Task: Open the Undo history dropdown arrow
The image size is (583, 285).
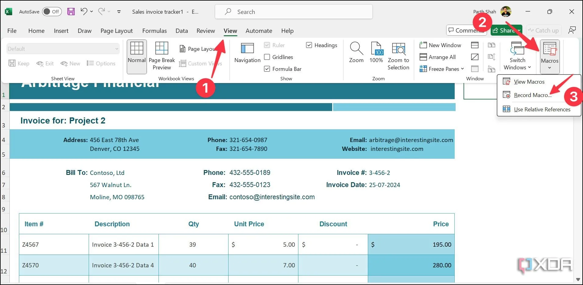Action: 91,12
